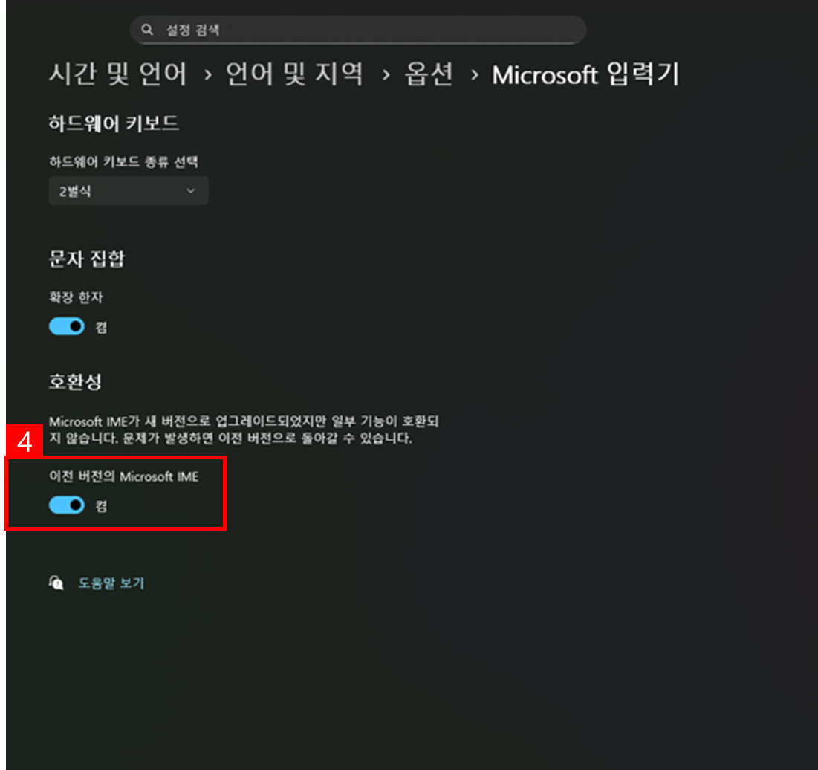Click the search magnifier icon
This screenshot has width=818, height=770.
click(x=147, y=30)
